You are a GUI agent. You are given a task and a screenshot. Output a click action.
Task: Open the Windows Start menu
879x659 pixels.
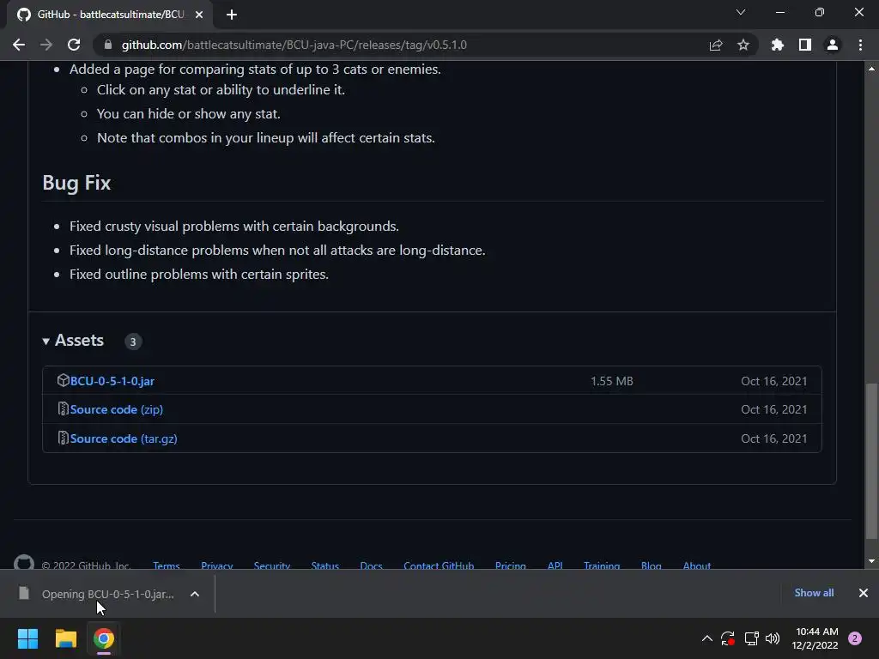[27, 638]
